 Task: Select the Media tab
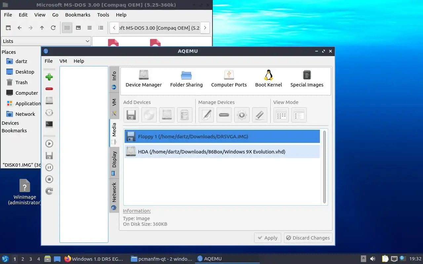114,133
